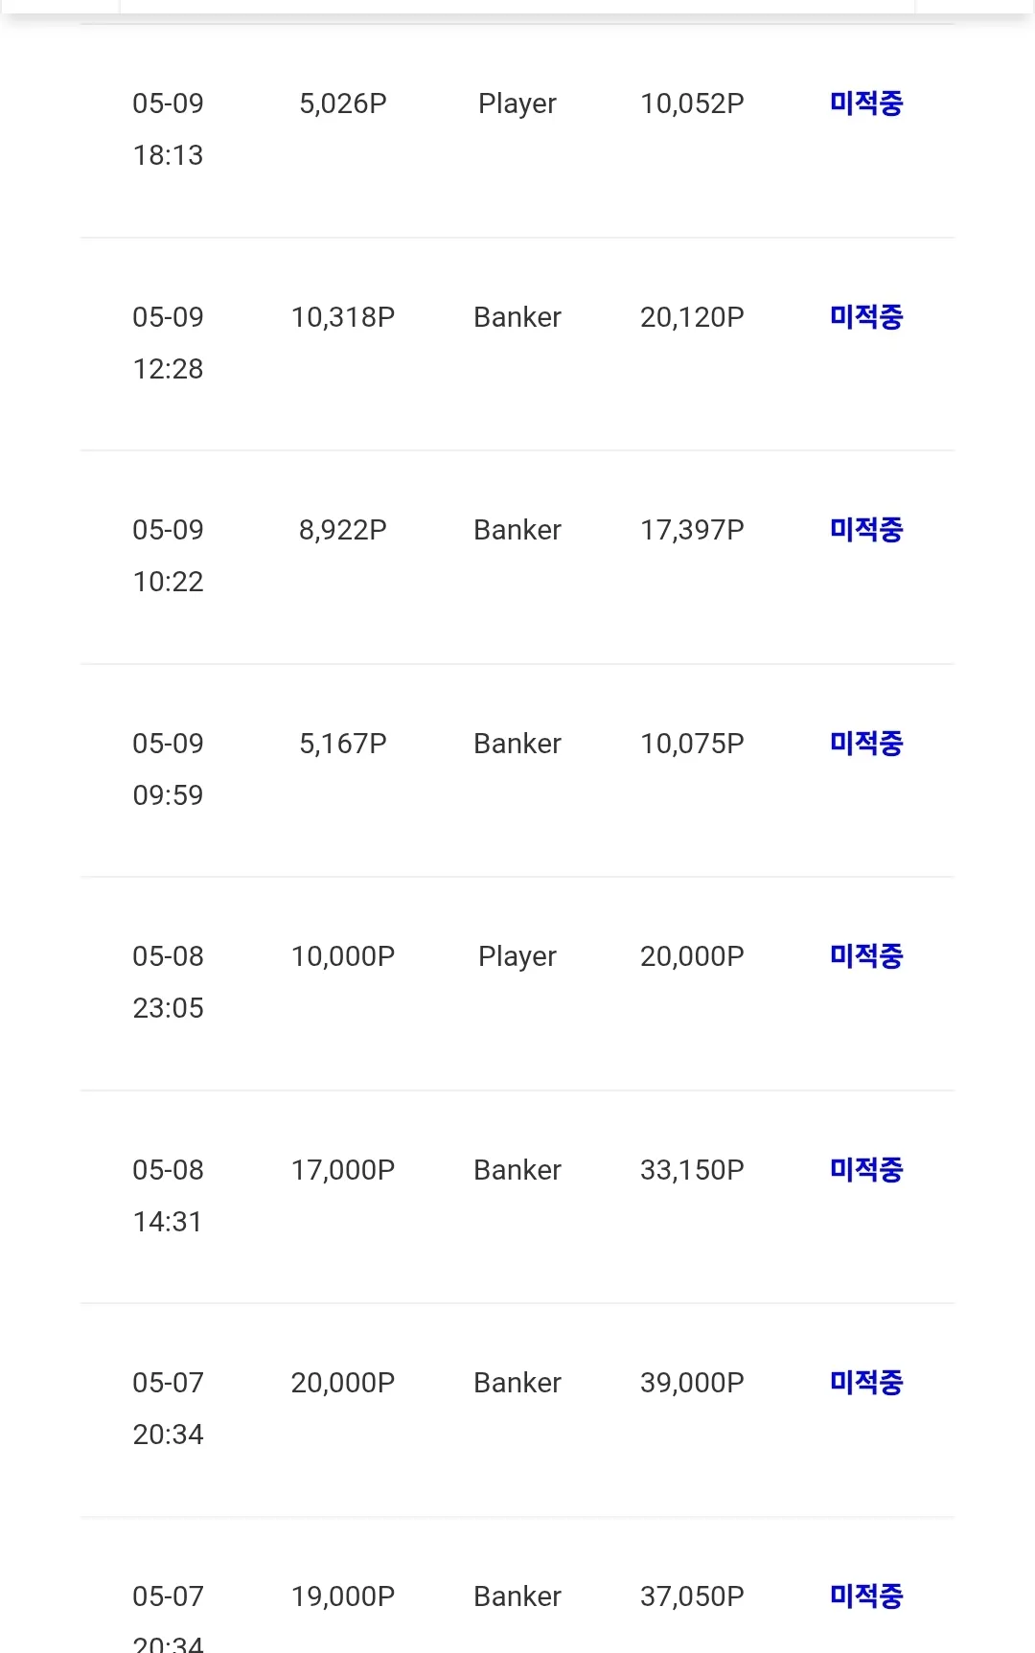Image resolution: width=1035 pixels, height=1653 pixels.
Task: Click 미적중 status for 05-09 18:13 row
Action: pyautogui.click(x=866, y=103)
